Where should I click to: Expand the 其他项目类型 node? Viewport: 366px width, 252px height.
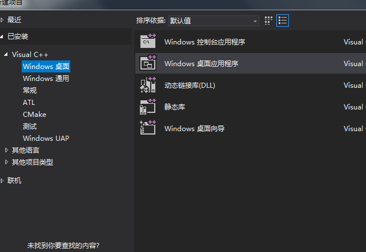point(6,162)
